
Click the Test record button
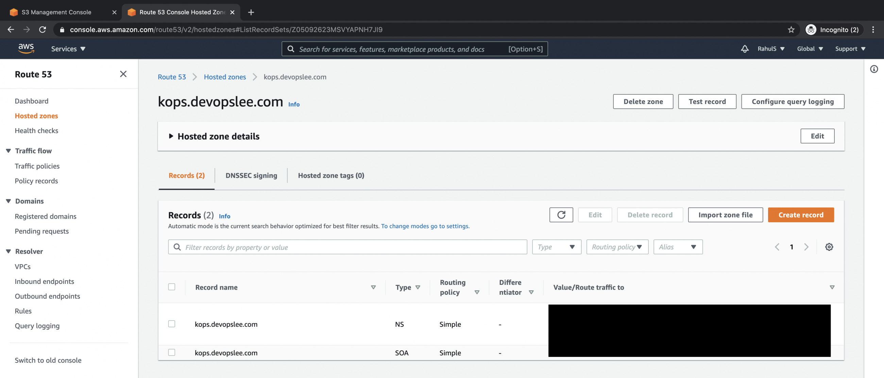tap(707, 102)
